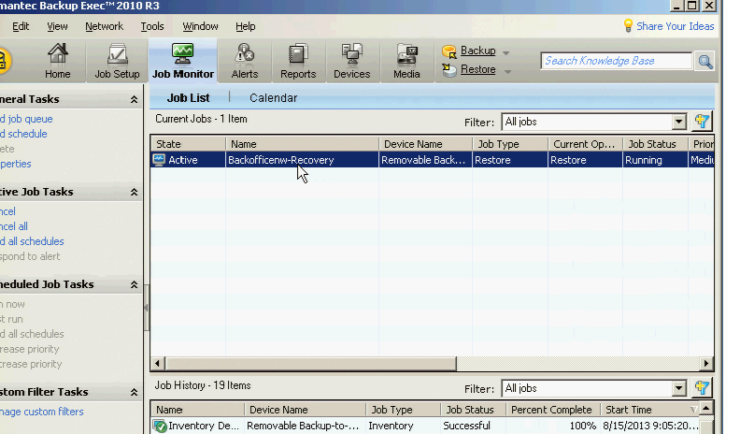740x434 pixels.
Task: Open the Alerts view
Action: tap(245, 61)
